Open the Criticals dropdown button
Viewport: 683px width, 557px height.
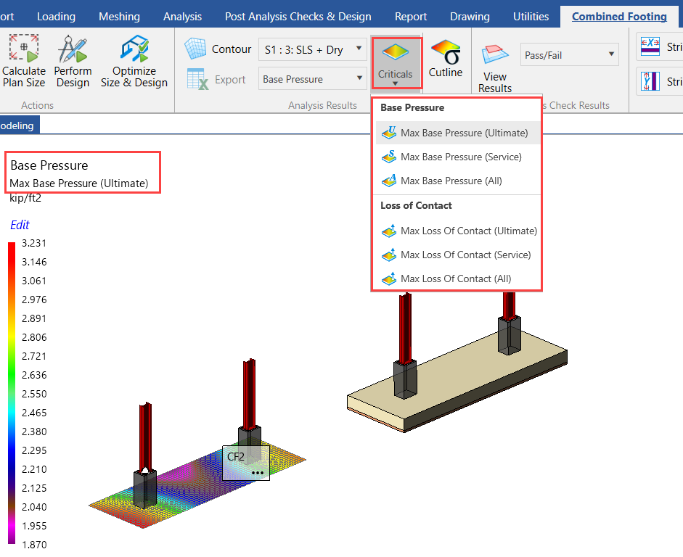click(x=396, y=64)
